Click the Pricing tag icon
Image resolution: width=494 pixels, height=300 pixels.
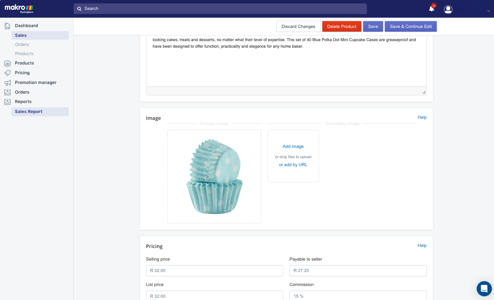(x=7, y=73)
